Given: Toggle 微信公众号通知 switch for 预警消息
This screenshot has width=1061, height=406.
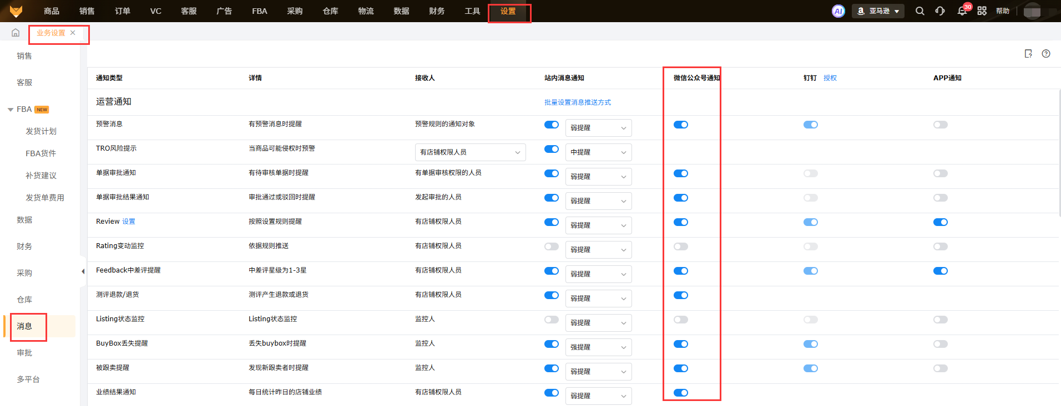Looking at the screenshot, I should point(681,125).
